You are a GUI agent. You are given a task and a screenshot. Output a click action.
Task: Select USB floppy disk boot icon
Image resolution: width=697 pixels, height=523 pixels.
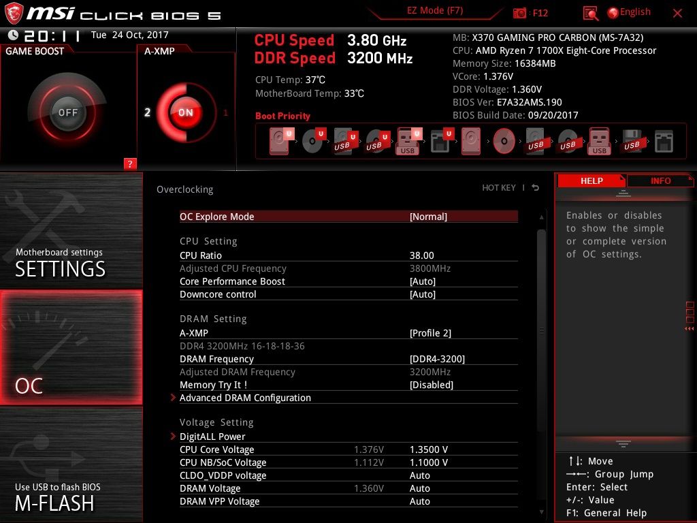pos(632,141)
